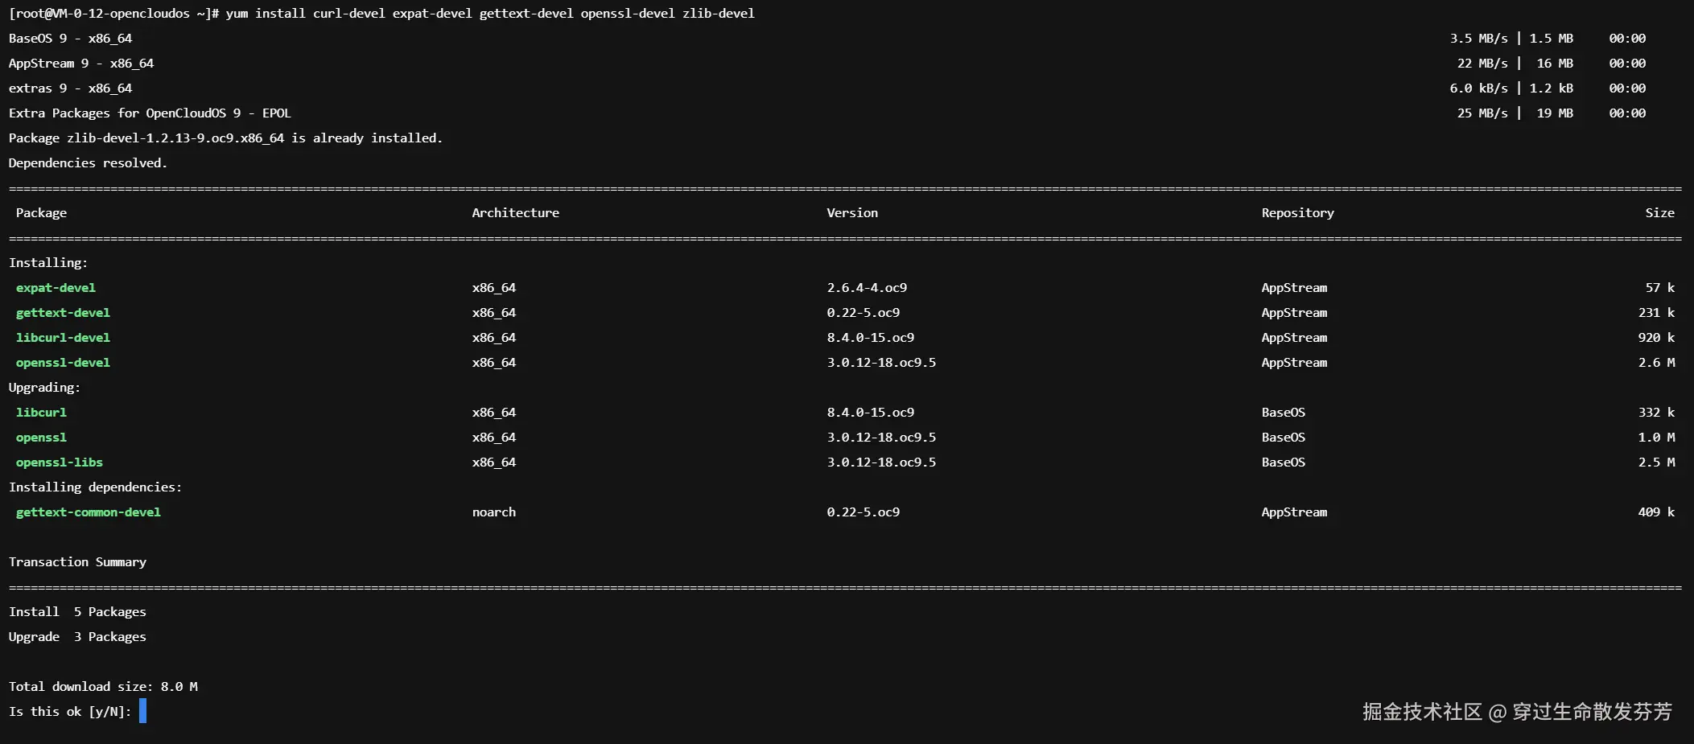The height and width of the screenshot is (744, 1694).
Task: Click the 'noarch' architecture value
Action: click(x=494, y=512)
